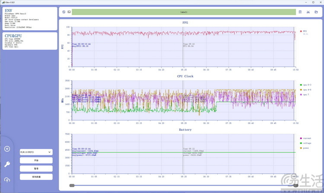The image size is (324, 193).
Task: Click the 保存数据 (Save data) button
Action: (x=36, y=177)
